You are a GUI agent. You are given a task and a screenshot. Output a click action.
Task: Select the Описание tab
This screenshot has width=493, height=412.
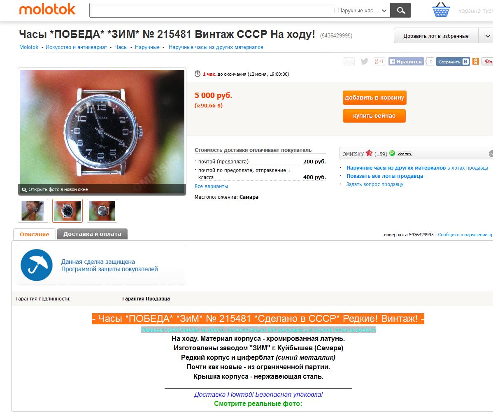coord(35,234)
